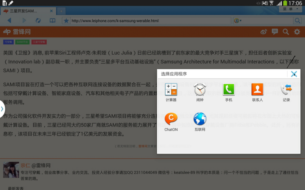
Task: Close the 选择应用程序 dialog
Action: [x=294, y=74]
